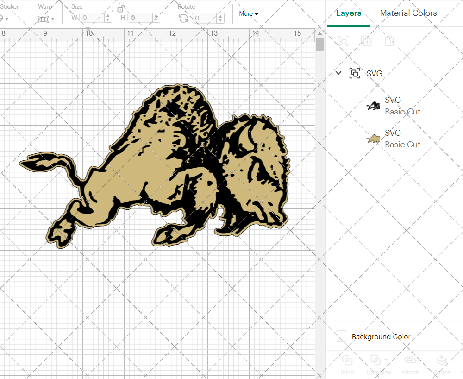
Task: Click the Delete layer trash icon
Action: tap(389, 40)
